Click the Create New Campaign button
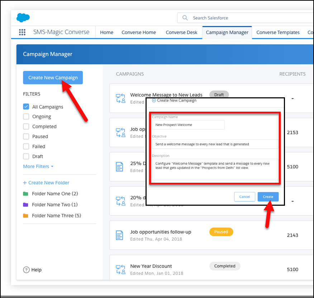 coord(53,78)
